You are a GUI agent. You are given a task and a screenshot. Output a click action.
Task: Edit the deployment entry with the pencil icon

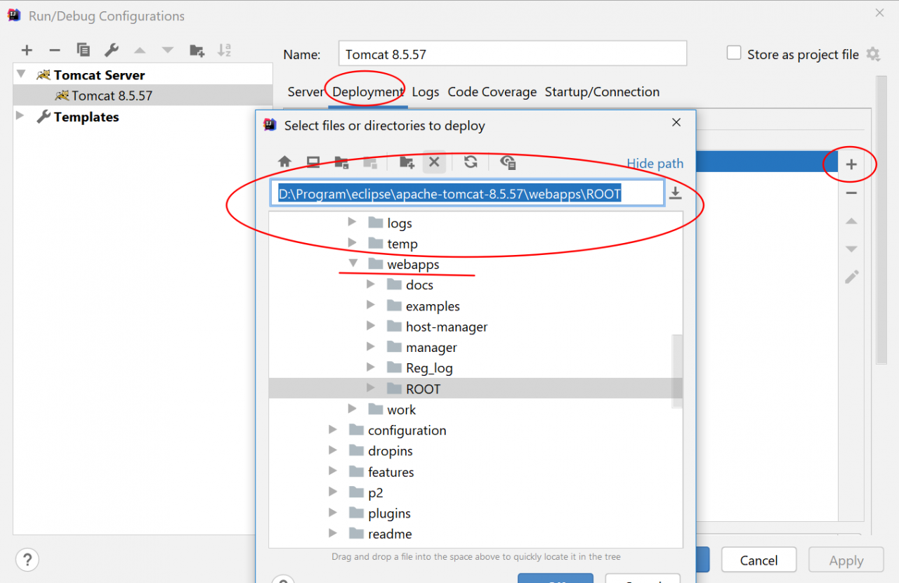coord(851,277)
